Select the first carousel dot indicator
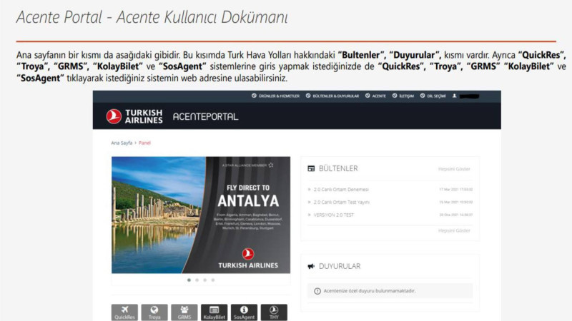Image resolution: width=572 pixels, height=321 pixels. (x=189, y=280)
